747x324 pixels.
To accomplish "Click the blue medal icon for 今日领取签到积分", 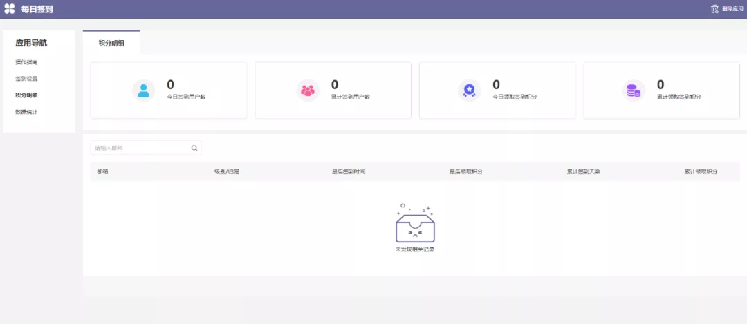I will tap(470, 90).
